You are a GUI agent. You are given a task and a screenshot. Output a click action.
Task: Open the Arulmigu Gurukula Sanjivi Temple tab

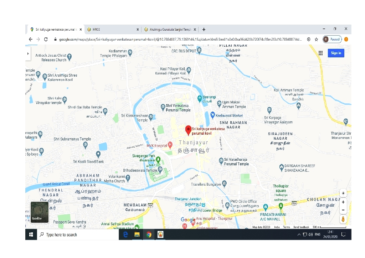click(170, 30)
